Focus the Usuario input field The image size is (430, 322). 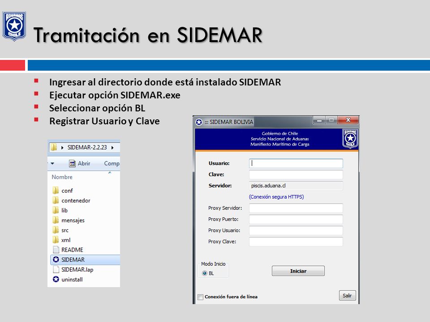[296, 163]
